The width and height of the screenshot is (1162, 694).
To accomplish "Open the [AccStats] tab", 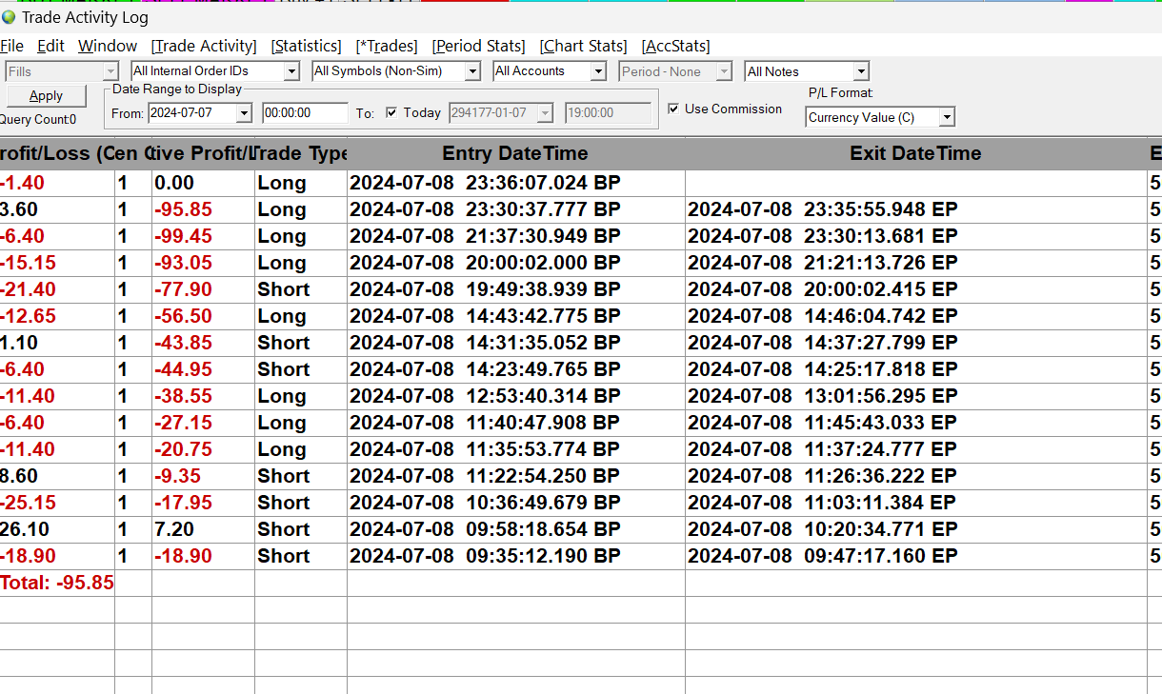I will (x=675, y=46).
